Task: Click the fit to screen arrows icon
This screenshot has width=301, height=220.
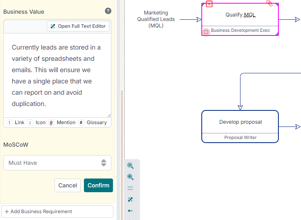Action: 130,199
